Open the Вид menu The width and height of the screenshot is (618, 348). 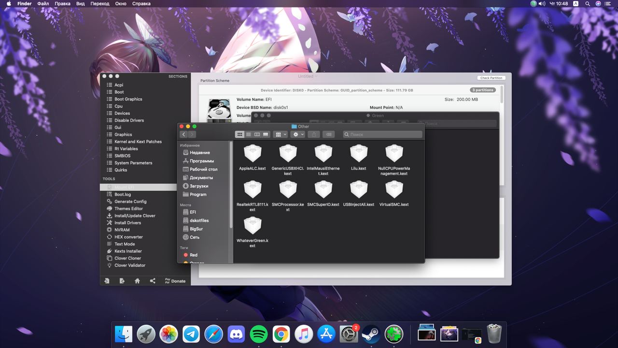(x=81, y=3)
